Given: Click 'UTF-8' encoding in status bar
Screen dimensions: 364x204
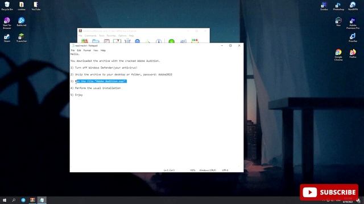Looking at the screenshot, I should click(x=225, y=170).
